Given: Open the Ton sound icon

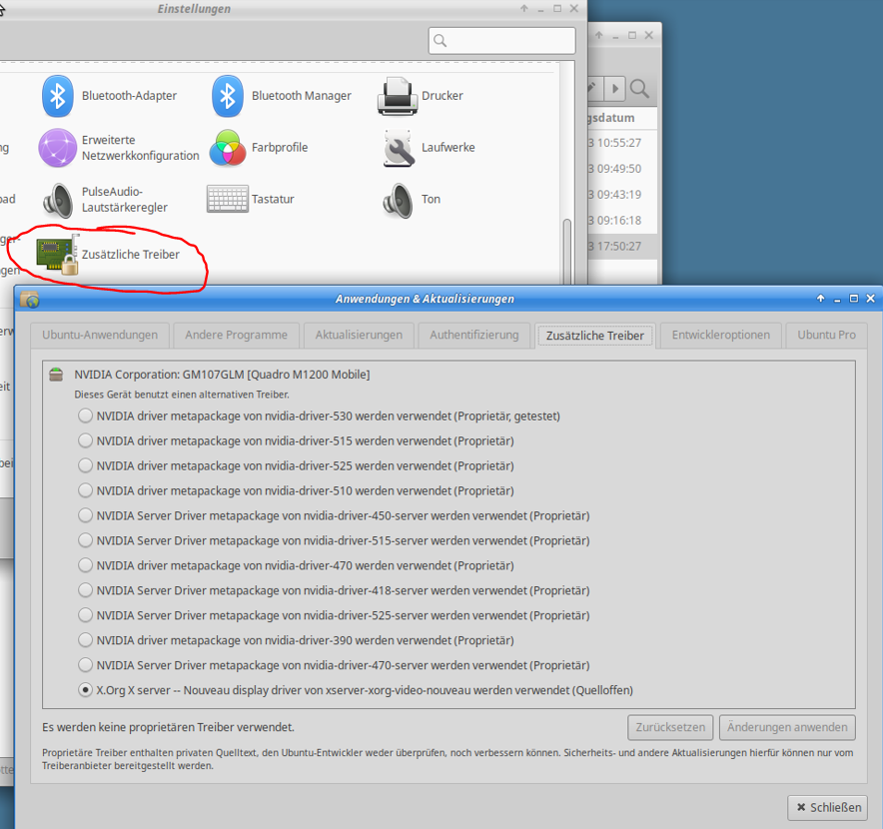Looking at the screenshot, I should (399, 200).
